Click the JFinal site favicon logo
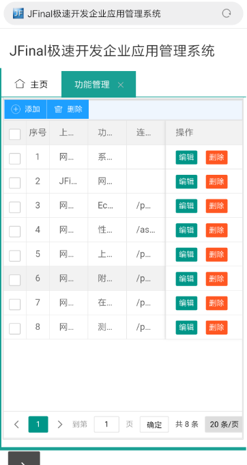The height and width of the screenshot is (465, 247). tap(18, 14)
